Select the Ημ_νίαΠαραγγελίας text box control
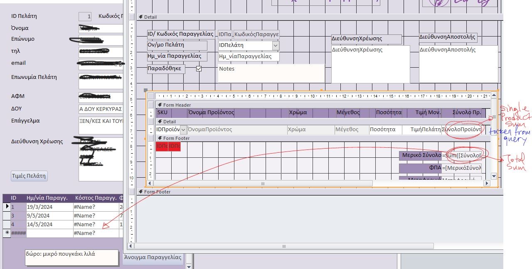This screenshot has height=269, width=532. coord(249,56)
